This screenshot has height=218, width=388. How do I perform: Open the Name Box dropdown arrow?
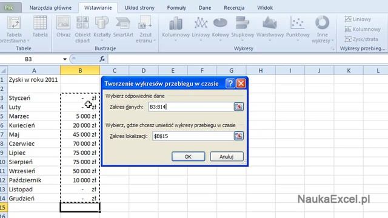point(65,59)
